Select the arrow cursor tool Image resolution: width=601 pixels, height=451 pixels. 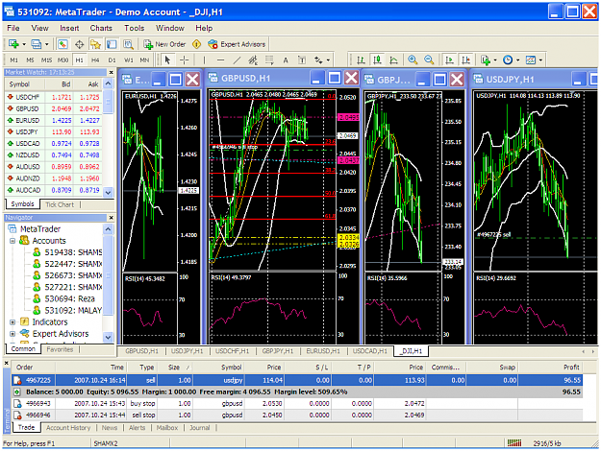click(167, 59)
